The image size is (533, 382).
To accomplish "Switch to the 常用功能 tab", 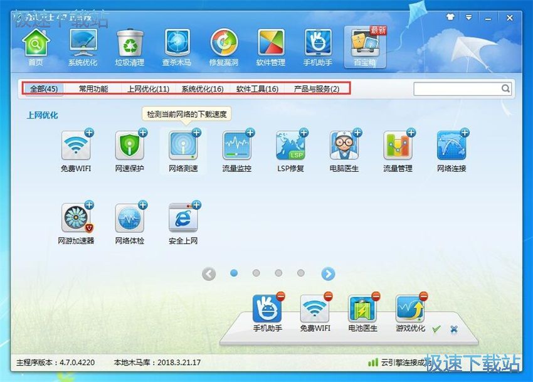I will pos(93,89).
